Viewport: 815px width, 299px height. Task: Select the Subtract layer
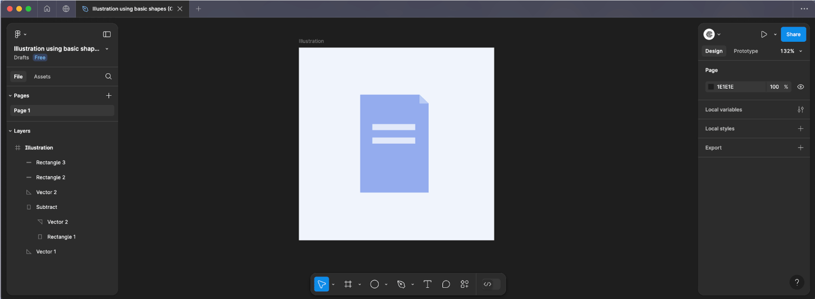click(46, 207)
